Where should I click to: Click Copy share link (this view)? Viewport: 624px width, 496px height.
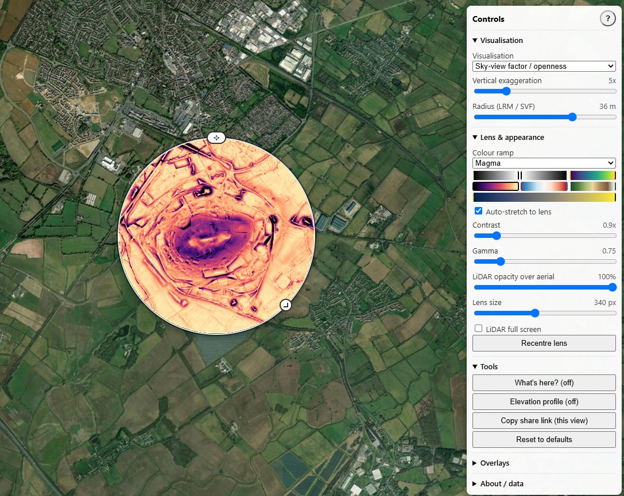[544, 421]
